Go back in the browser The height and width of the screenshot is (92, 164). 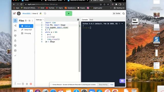[x=14, y=4]
